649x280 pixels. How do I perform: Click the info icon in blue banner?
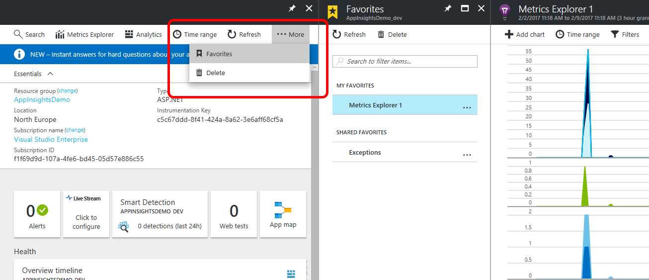[19, 54]
